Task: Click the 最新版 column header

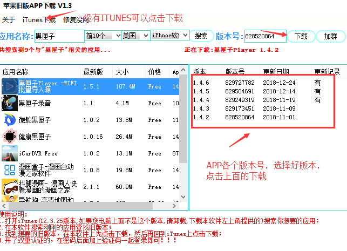Action: pyautogui.click(x=96, y=72)
